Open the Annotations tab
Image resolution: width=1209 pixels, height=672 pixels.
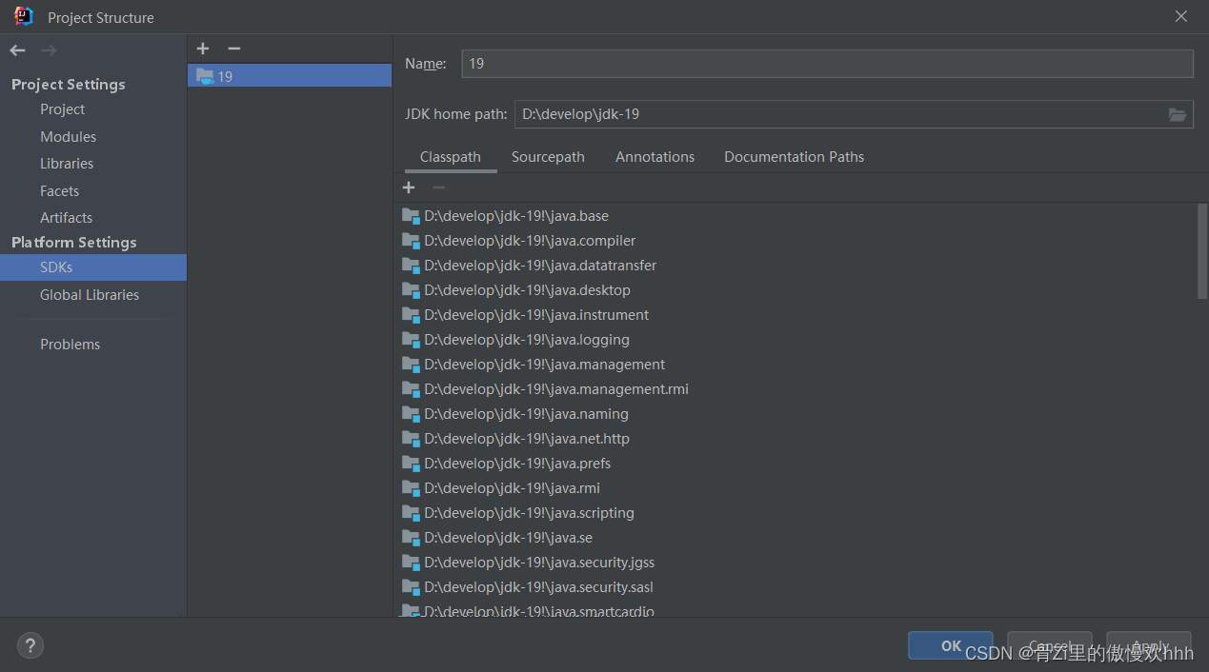tap(655, 157)
